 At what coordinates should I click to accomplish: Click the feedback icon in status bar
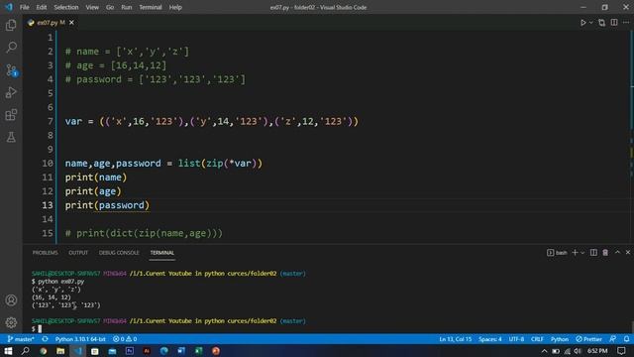pyautogui.click(x=613, y=339)
